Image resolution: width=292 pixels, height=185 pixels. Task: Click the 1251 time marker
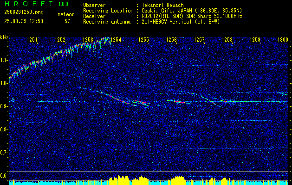(x=32, y=39)
